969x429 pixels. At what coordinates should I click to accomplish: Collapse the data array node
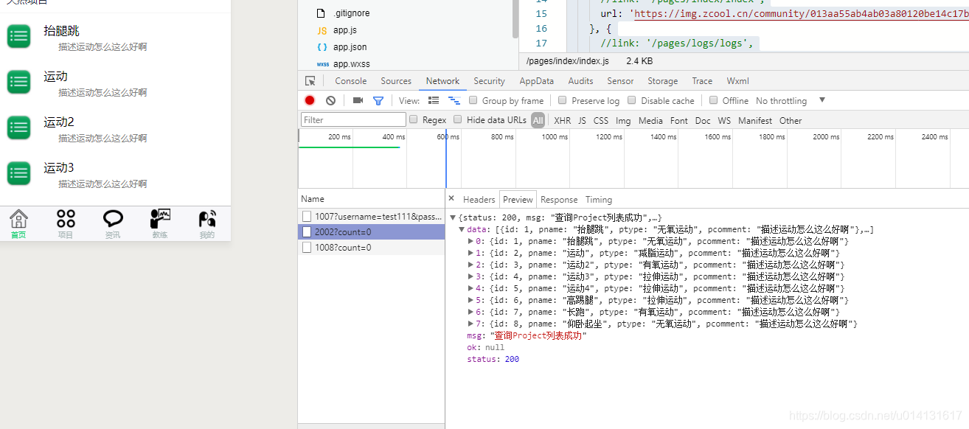tap(462, 229)
